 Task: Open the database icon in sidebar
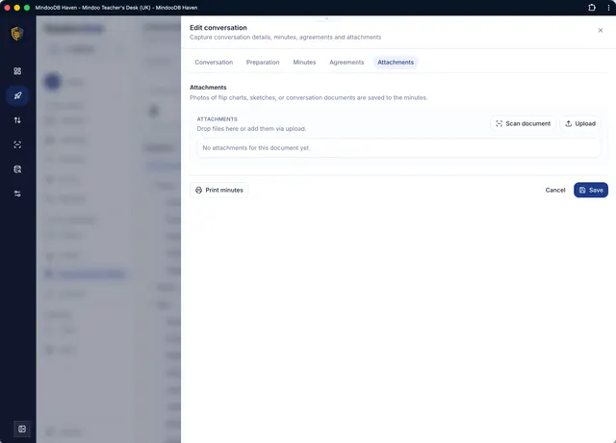[x=17, y=169]
